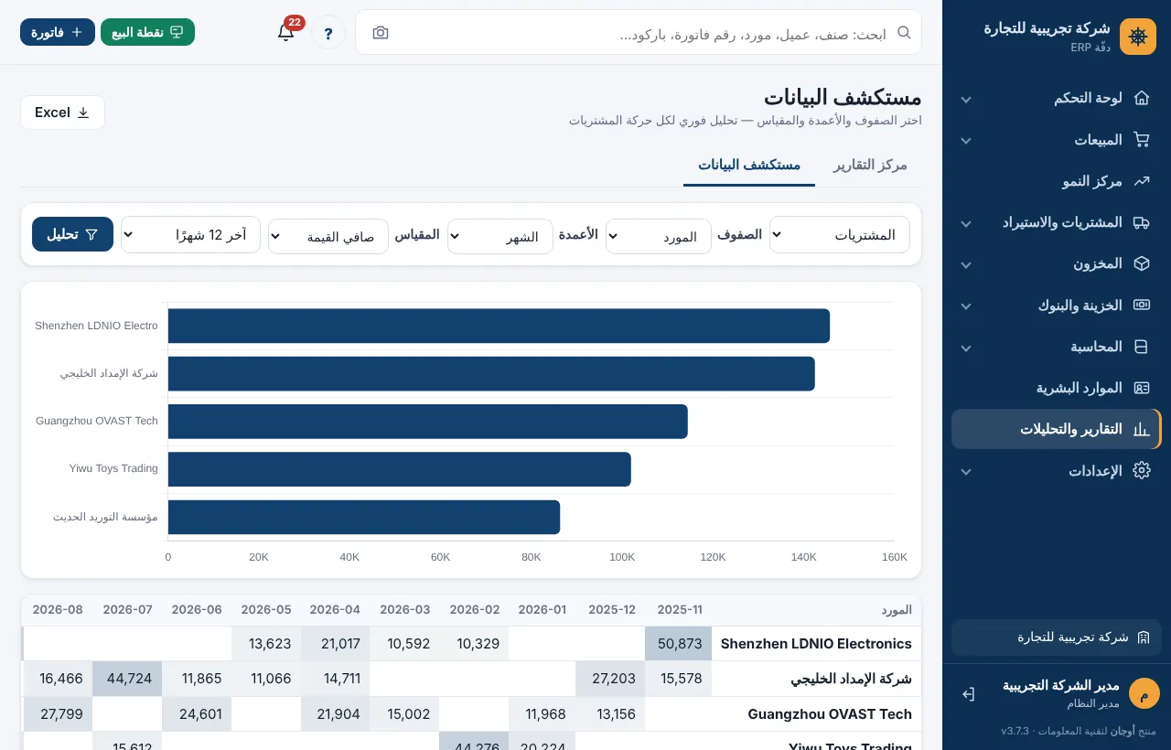This screenshot has height=750, width=1171.
Task: Click the ledger icon for المحاسبة
Action: coord(1141,347)
